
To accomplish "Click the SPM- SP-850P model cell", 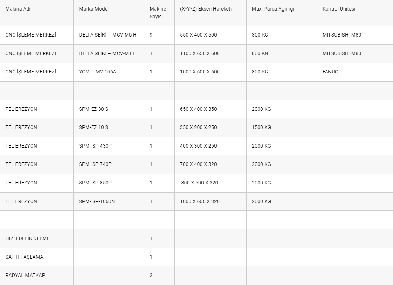I will [109, 183].
